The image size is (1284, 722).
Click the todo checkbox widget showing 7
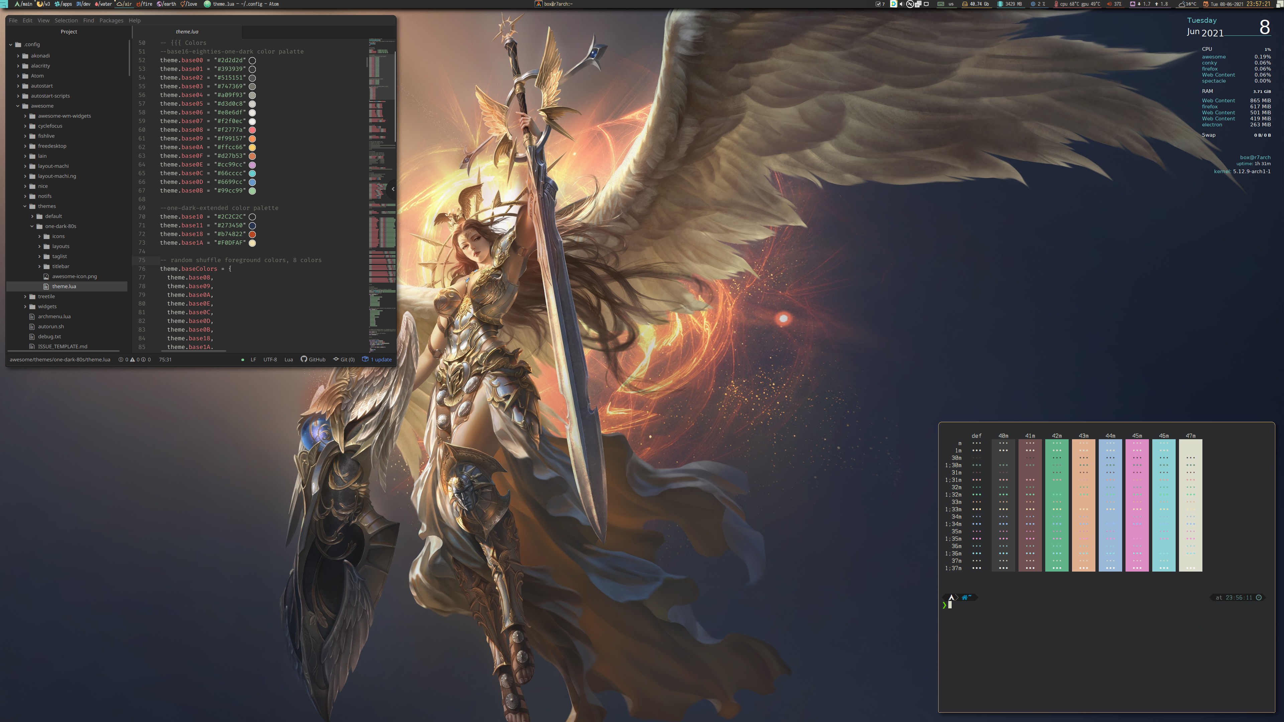tap(880, 4)
